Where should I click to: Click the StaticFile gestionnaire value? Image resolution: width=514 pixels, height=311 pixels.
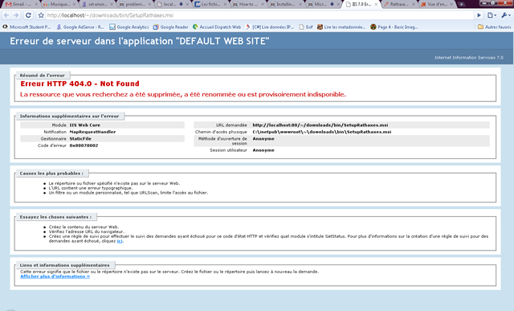pyautogui.click(x=80, y=139)
